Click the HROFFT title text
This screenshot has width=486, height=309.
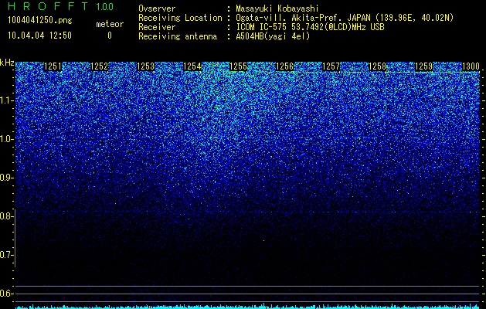[48, 6]
